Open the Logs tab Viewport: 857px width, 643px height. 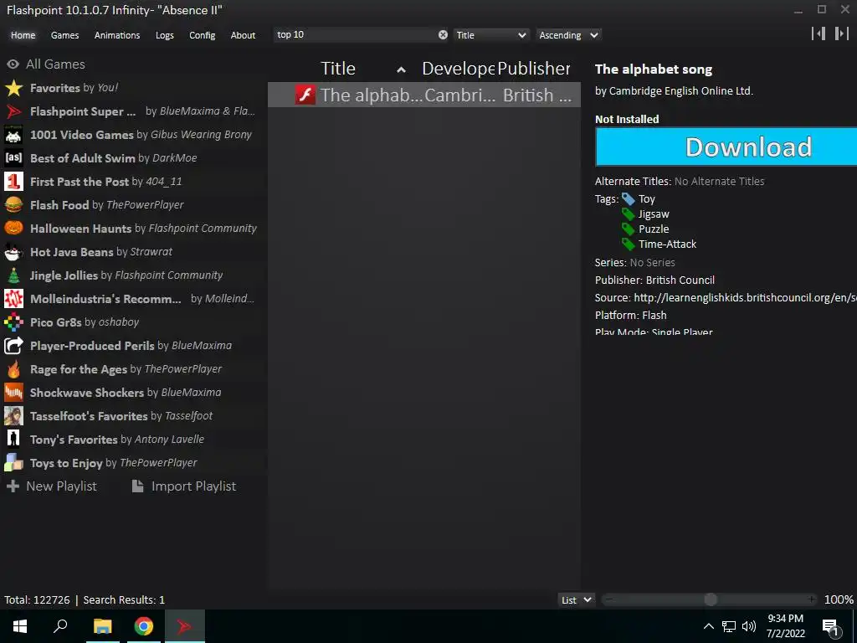point(165,35)
